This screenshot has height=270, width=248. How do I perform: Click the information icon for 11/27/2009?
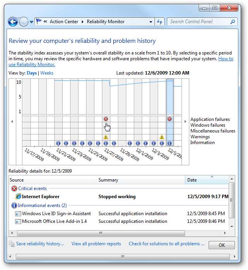pyautogui.click(x=106, y=143)
